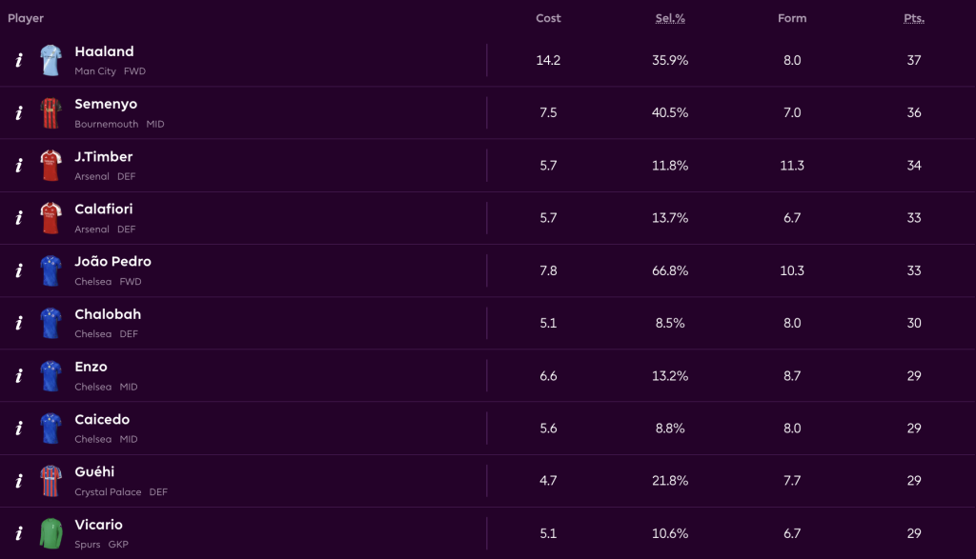Click the Guéhi player name
This screenshot has height=559, width=976.
94,472
